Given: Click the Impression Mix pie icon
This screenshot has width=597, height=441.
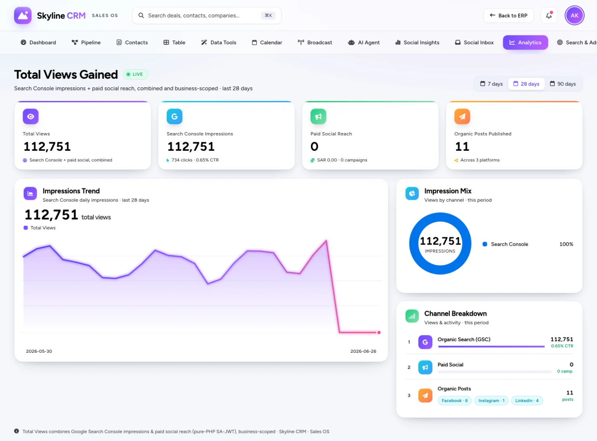Looking at the screenshot, I should click(412, 193).
